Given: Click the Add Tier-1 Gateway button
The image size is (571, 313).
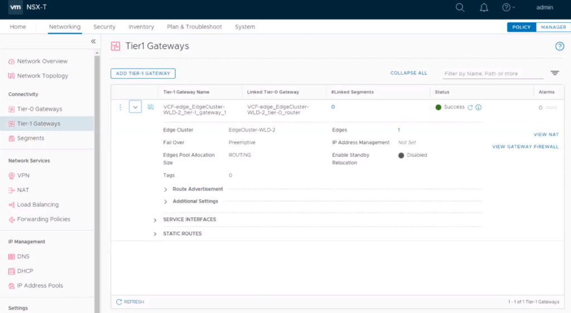Looking at the screenshot, I should click(143, 73).
